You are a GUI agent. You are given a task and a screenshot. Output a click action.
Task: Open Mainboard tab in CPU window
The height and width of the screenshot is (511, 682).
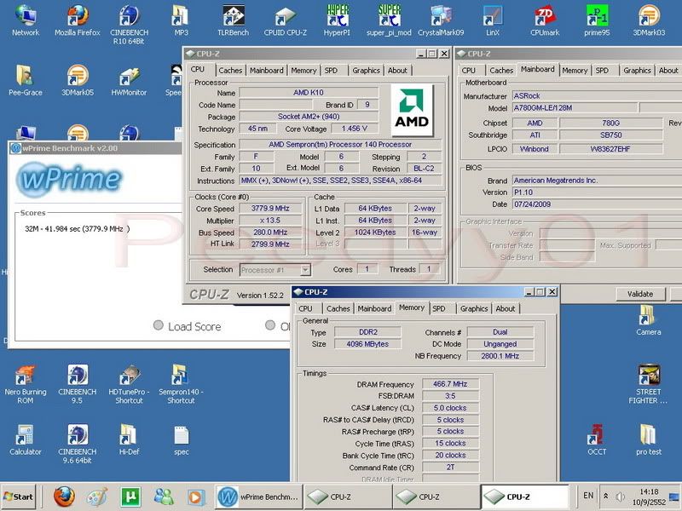tap(266, 70)
